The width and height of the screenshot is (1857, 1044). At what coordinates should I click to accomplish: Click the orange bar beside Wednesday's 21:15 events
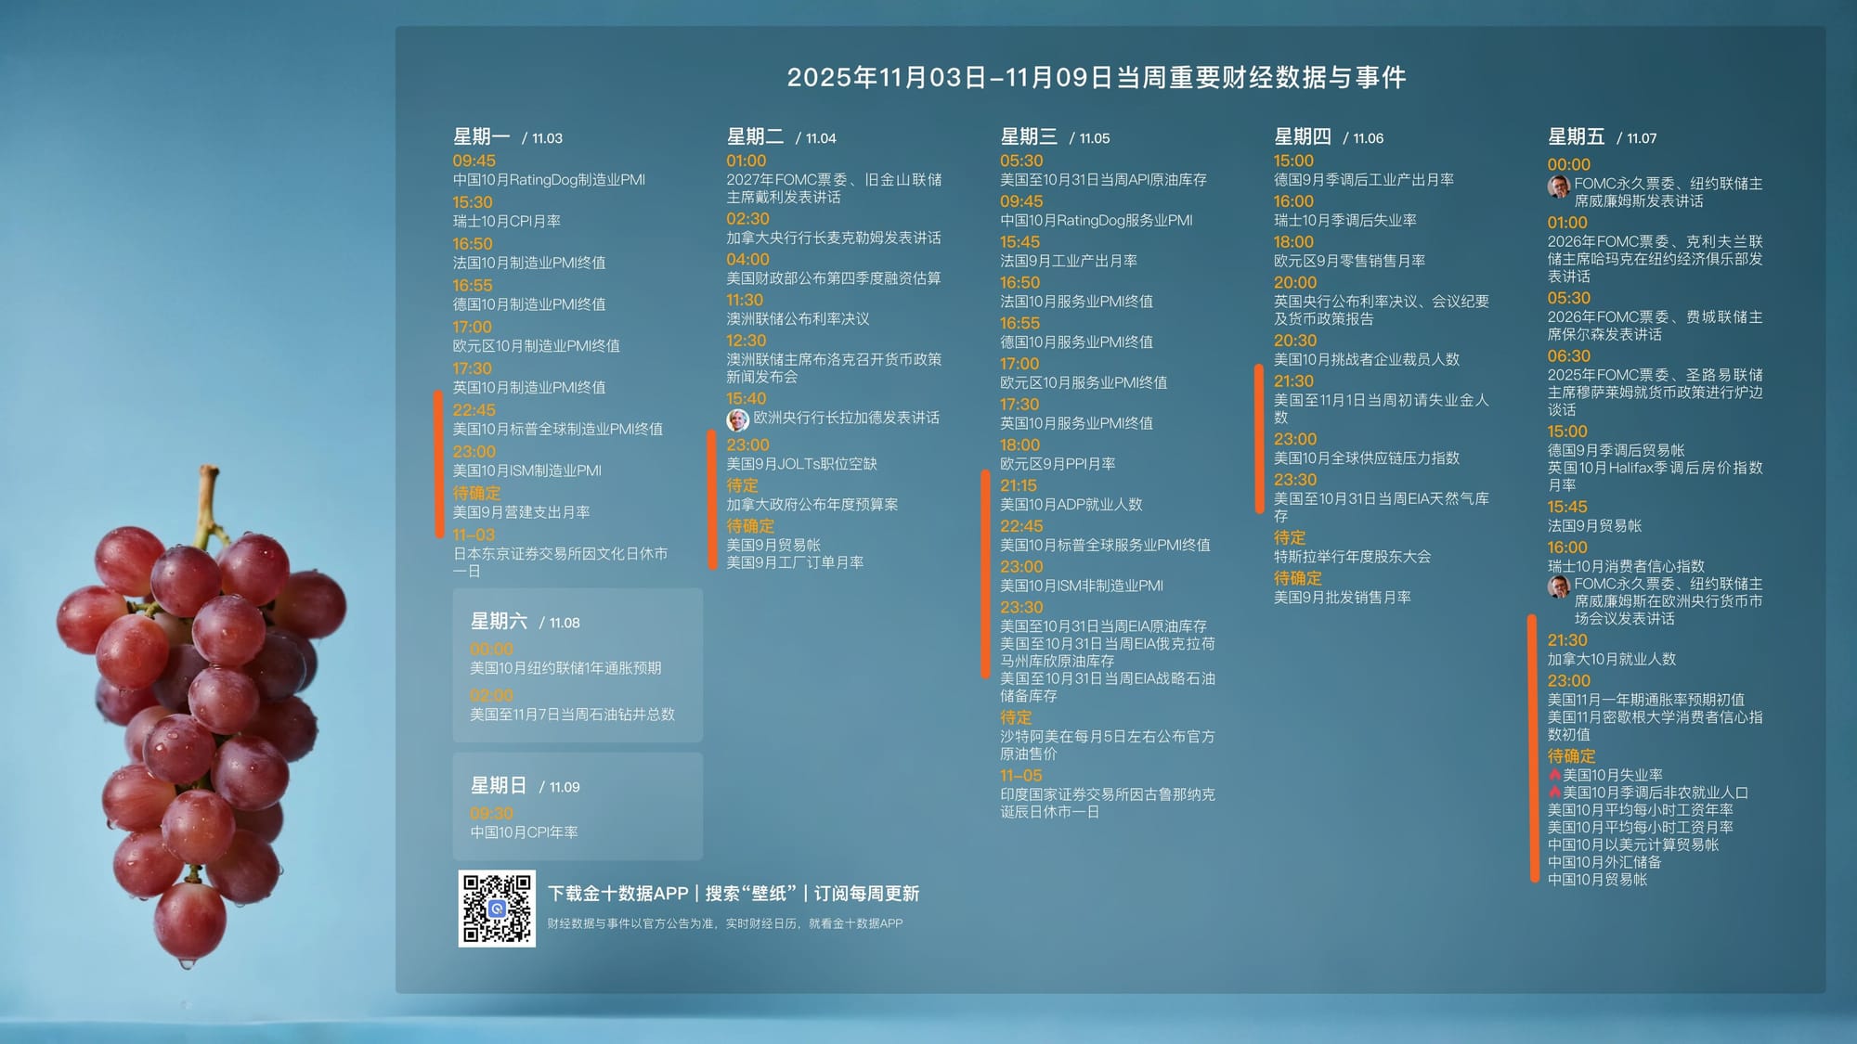pyautogui.click(x=986, y=574)
